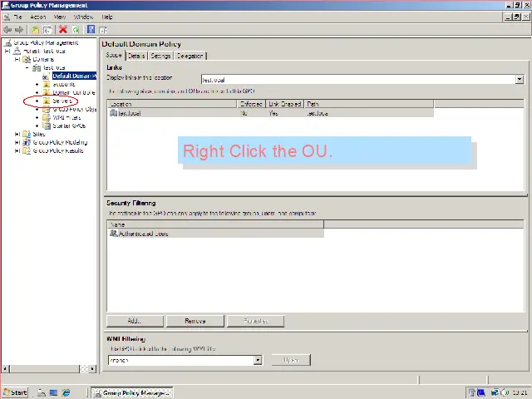Click the Group Policy Management taskbar button

pos(132,393)
